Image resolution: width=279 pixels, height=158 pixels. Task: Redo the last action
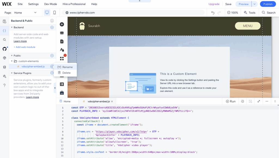point(219,13)
